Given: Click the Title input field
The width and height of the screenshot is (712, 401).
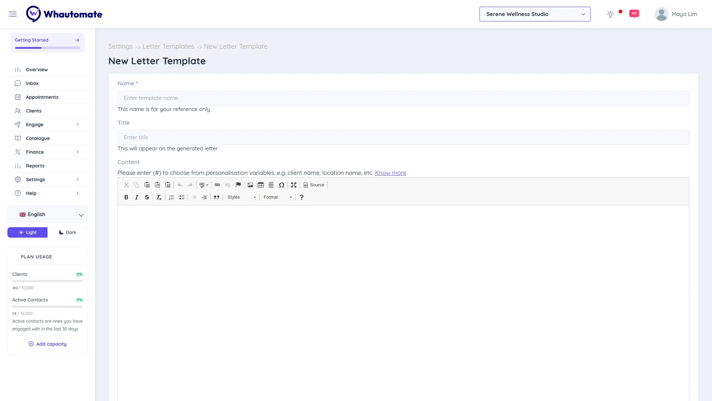Looking at the screenshot, I should click(x=403, y=137).
